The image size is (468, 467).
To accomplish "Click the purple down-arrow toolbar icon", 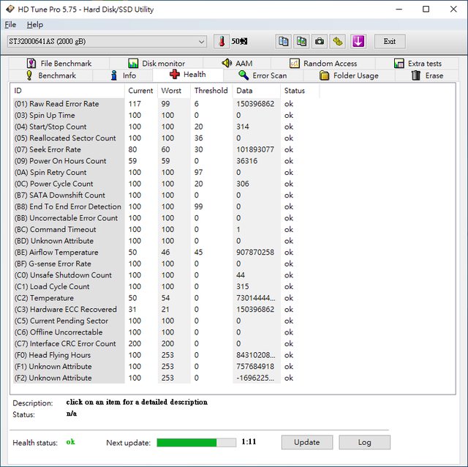I will 358,42.
